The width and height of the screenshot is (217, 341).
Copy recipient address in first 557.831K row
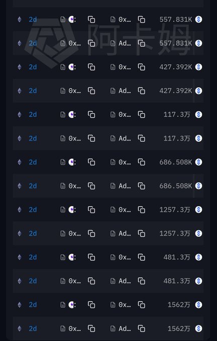pos(141,20)
